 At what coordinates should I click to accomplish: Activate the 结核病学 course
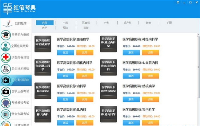click(131, 99)
